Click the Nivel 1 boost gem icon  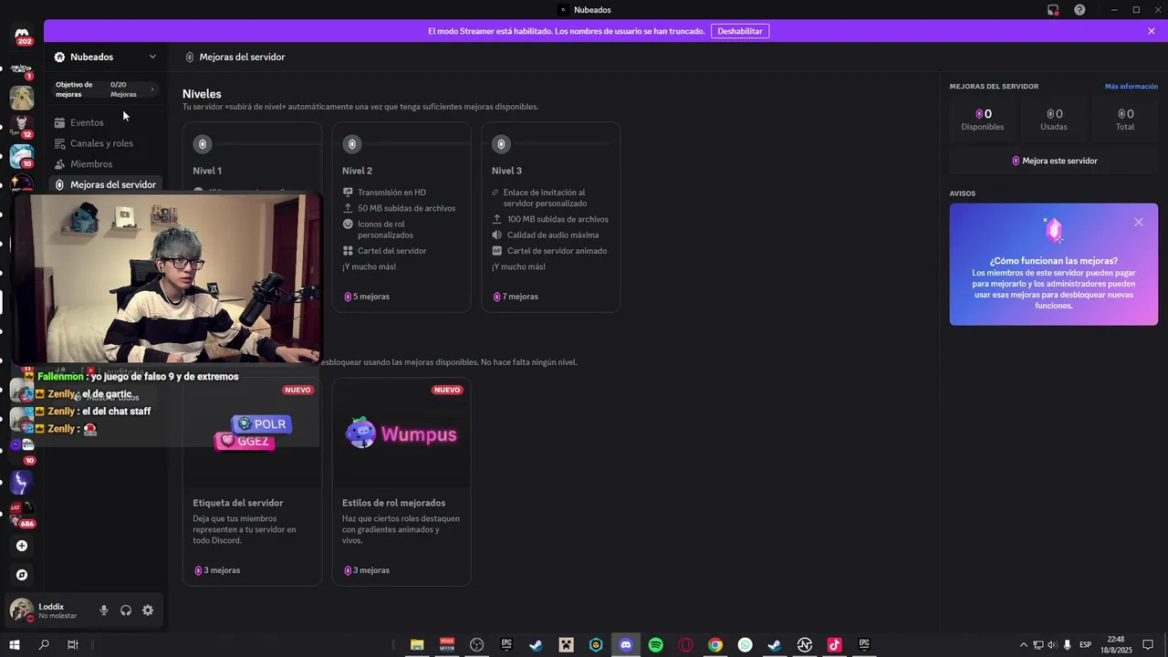(x=203, y=144)
